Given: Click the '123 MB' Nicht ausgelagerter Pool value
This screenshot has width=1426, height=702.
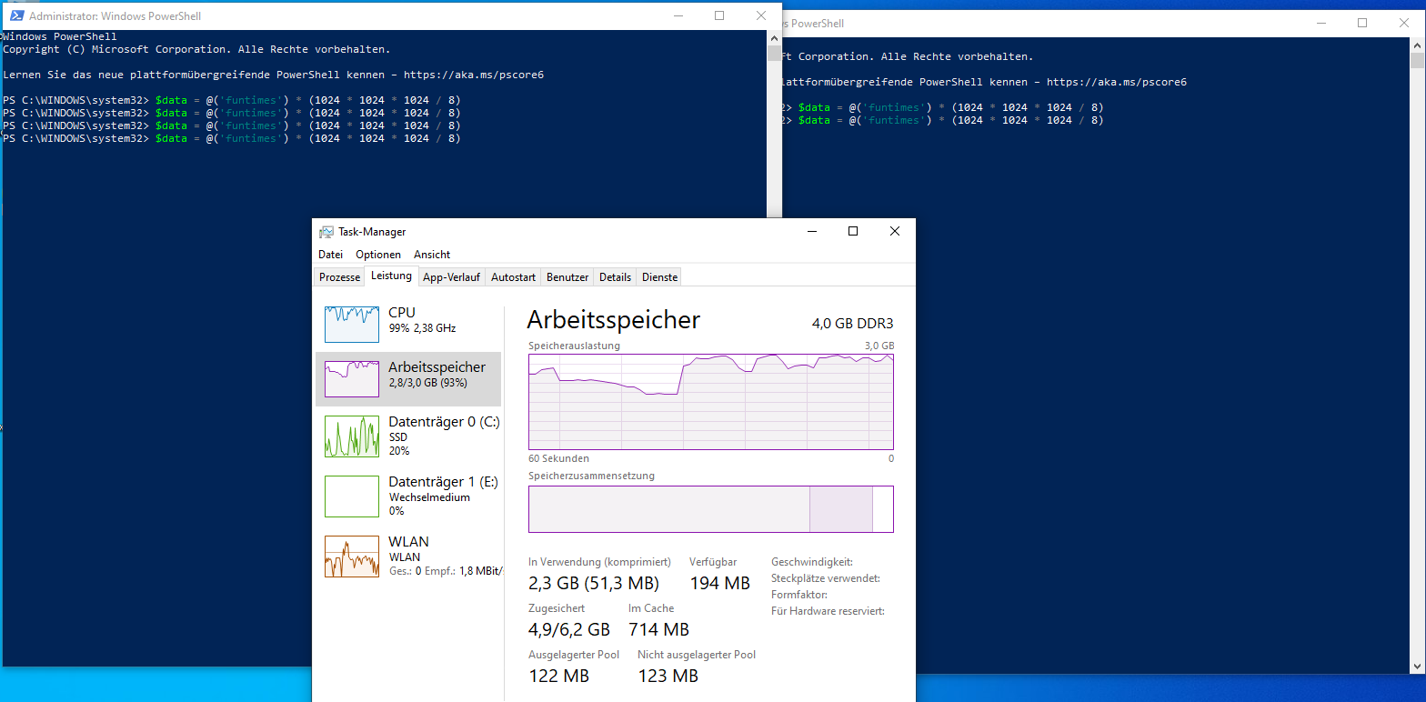Looking at the screenshot, I should pyautogui.click(x=668, y=676).
